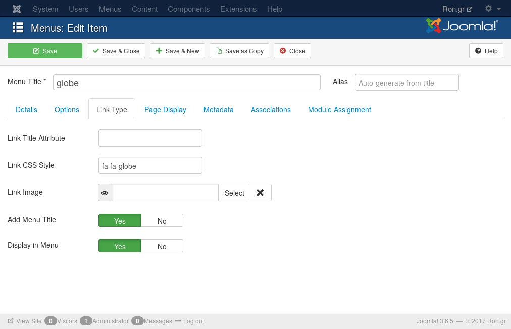Image resolution: width=511 pixels, height=329 pixels.
Task: Click the Messages count badge
Action: [x=137, y=321]
